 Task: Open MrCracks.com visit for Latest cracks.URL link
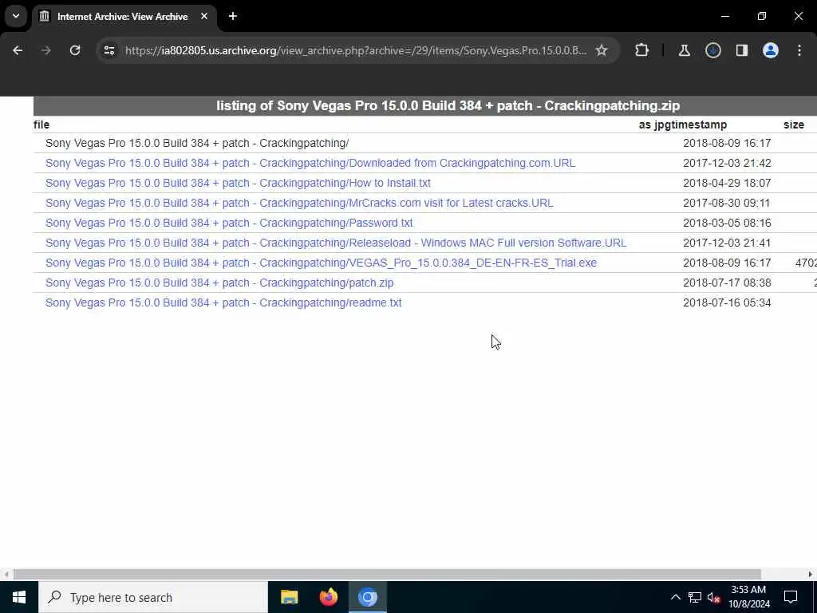[299, 203]
